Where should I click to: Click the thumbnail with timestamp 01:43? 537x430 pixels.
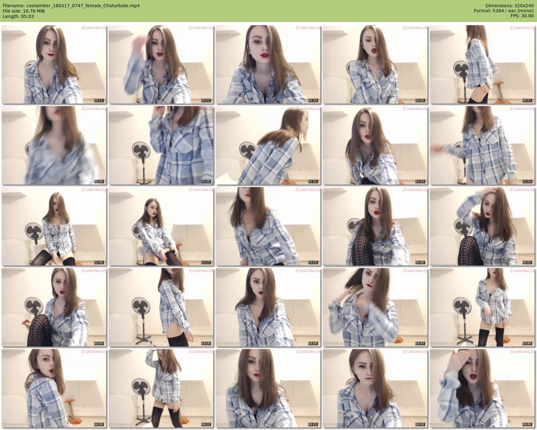[375, 145]
